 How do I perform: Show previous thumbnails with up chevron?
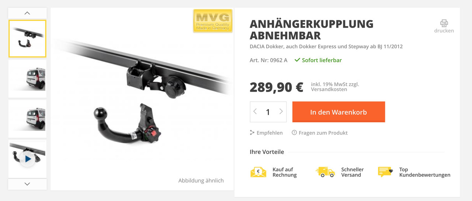click(27, 13)
